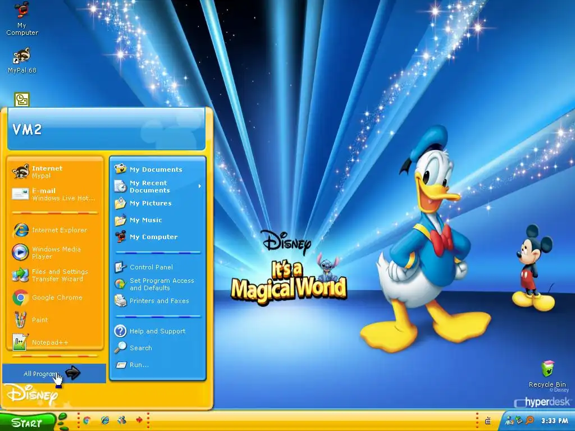Click on-screen keyboard icon on taskbar
The image size is (575, 431).
tap(488, 421)
